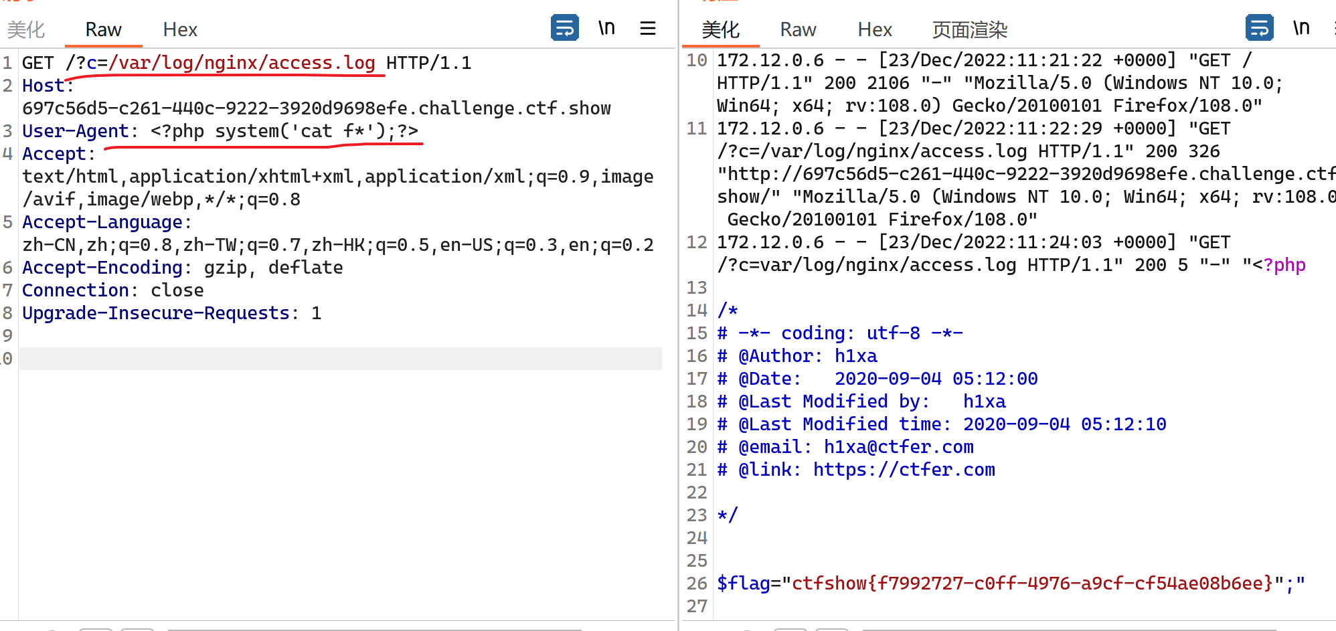The height and width of the screenshot is (631, 1336).
Task: Switch to request 美化 tab
Action: (x=26, y=29)
